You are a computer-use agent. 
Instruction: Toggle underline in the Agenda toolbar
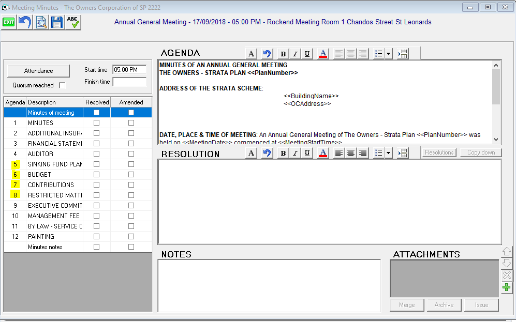307,54
